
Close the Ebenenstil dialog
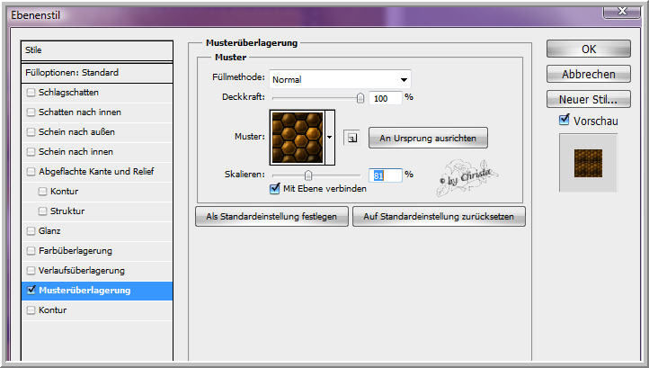pyautogui.click(x=622, y=11)
